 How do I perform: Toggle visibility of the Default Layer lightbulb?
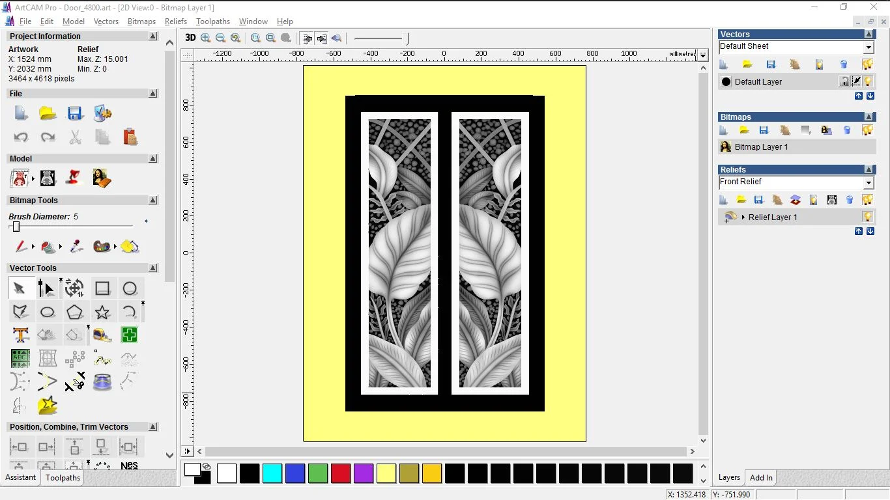868,81
